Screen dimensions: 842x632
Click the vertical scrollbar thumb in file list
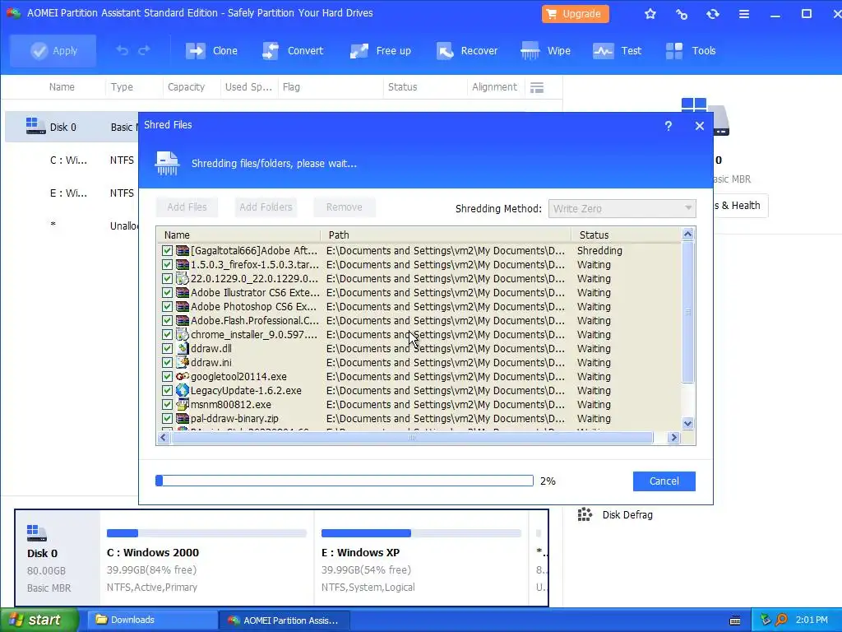[688, 312]
